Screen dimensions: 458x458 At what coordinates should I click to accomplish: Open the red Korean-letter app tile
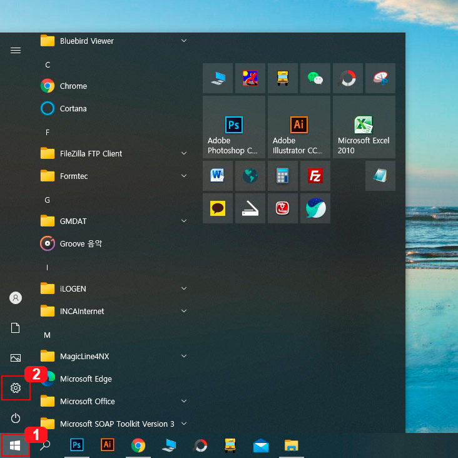pyautogui.click(x=282, y=208)
